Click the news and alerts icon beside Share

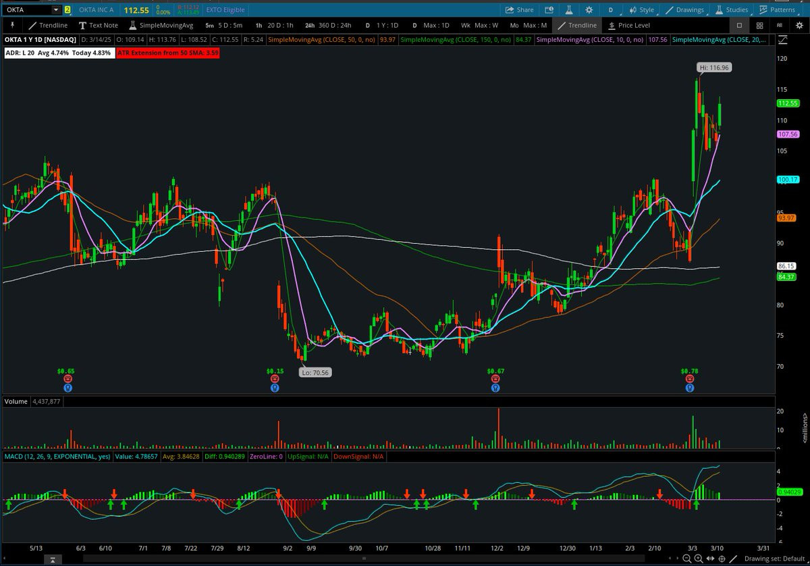549,10
